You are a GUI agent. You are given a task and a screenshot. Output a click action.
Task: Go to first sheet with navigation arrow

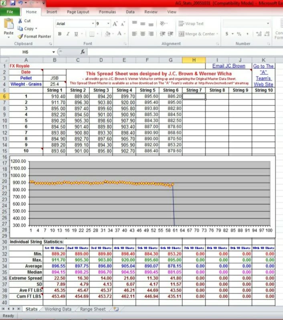3,309
